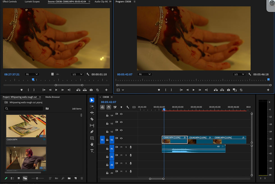Toggle V1 track output eye
The height and width of the screenshot is (184, 275).
tap(121, 138)
